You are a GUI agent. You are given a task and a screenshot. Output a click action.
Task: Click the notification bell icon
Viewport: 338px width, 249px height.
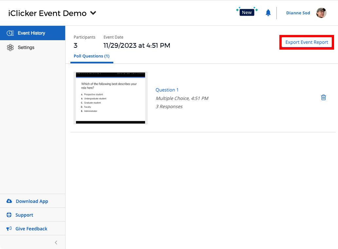point(268,12)
